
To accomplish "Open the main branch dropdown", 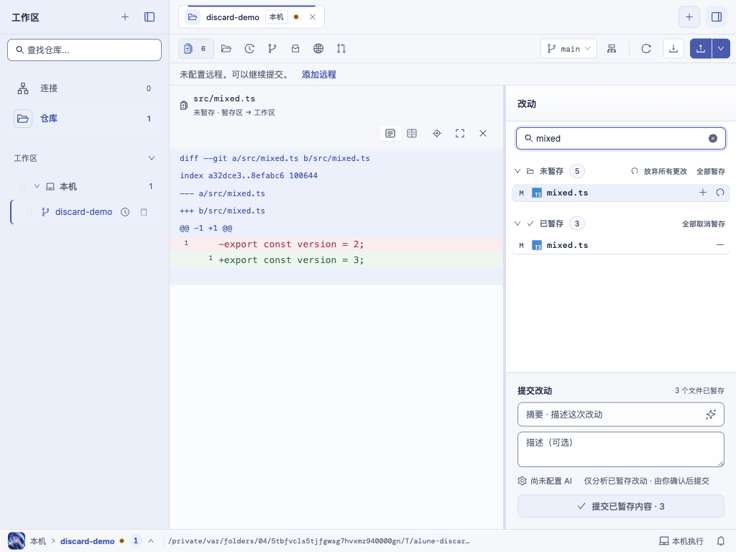I will click(x=569, y=49).
